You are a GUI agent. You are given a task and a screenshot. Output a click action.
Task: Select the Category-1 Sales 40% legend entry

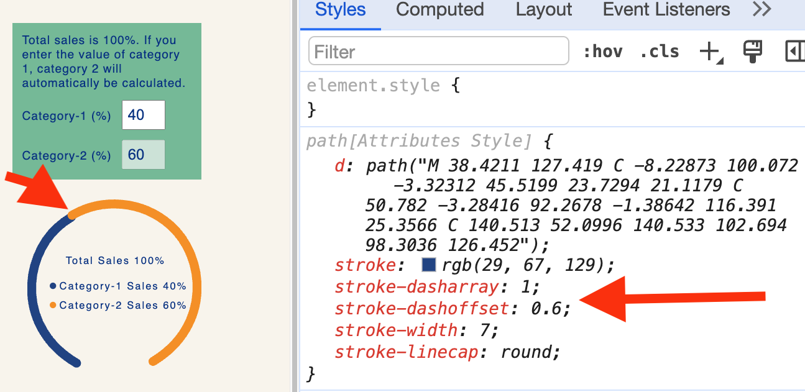click(118, 286)
